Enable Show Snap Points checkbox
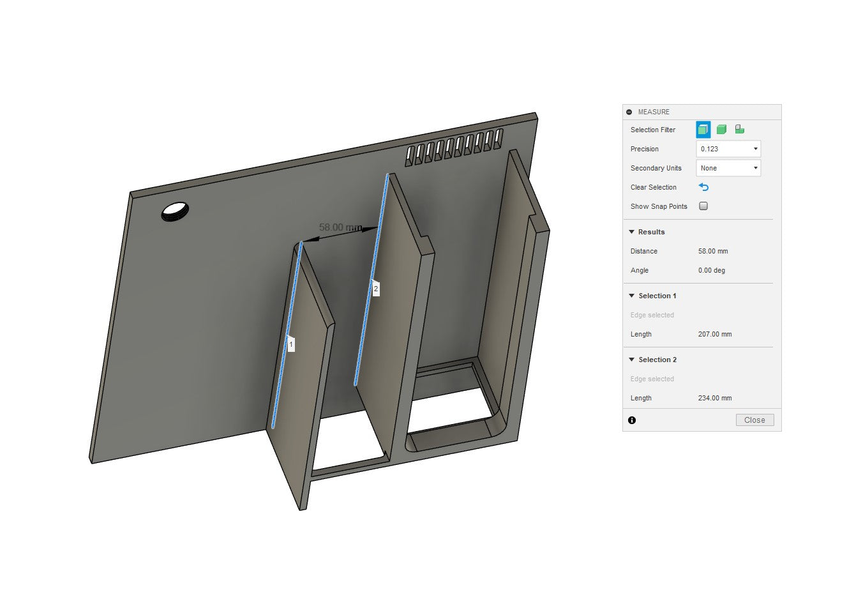 click(x=703, y=206)
